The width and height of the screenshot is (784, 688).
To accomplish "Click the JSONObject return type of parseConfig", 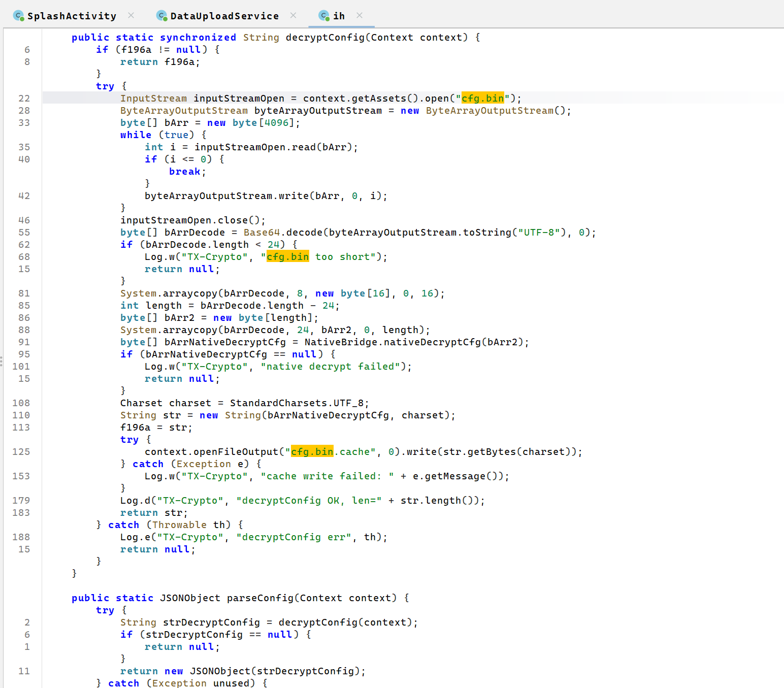I will [190, 598].
